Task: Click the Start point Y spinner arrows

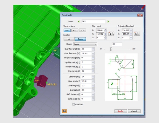Action: (x=105, y=34)
